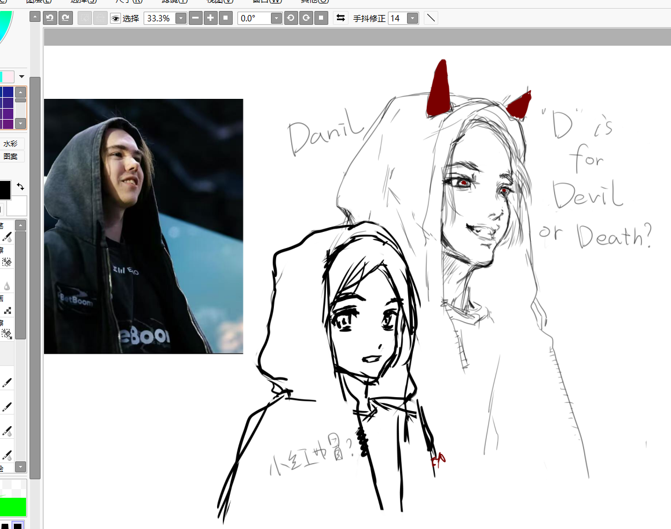This screenshot has height=529, width=671.
Task: Open the 33.3% zoom level dropdown
Action: pos(181,19)
